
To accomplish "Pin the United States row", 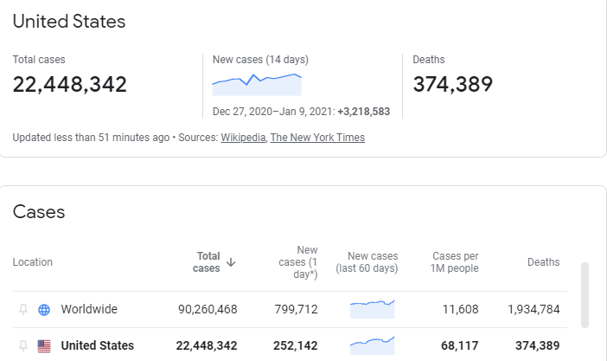I will click(x=23, y=345).
